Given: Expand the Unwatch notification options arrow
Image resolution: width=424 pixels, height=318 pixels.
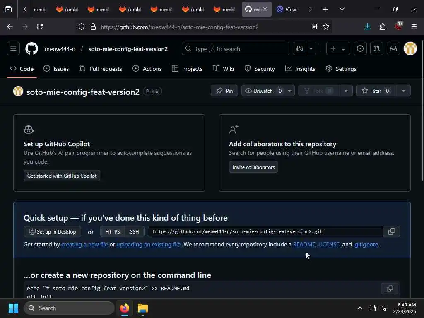Looking at the screenshot, I should tap(289, 91).
